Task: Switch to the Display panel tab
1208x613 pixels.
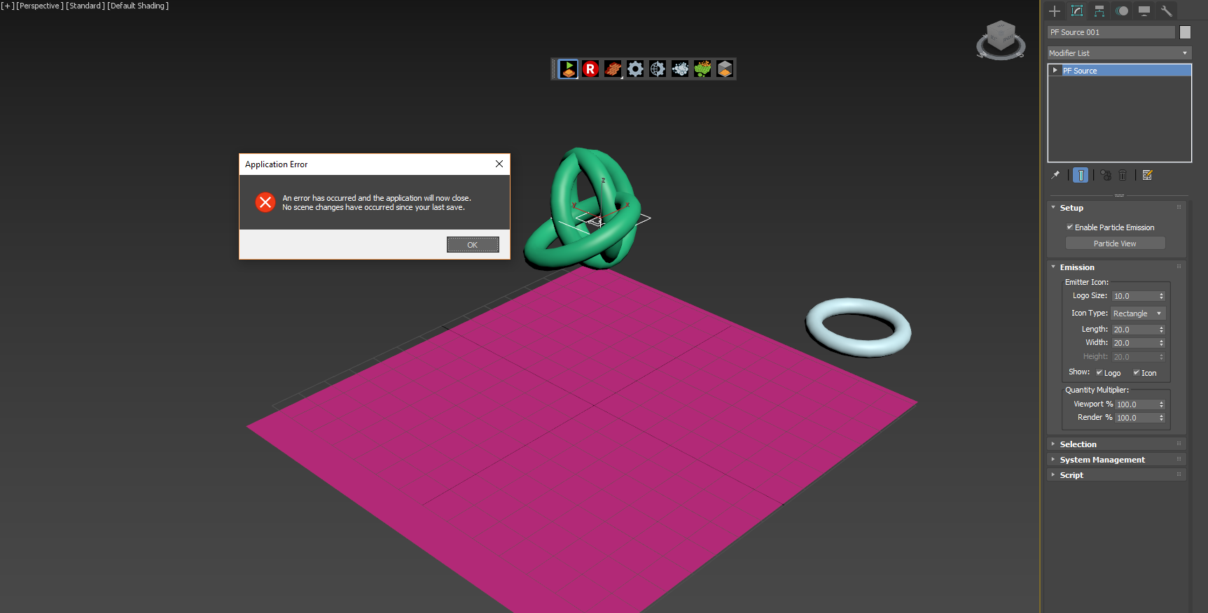Action: 1144,11
